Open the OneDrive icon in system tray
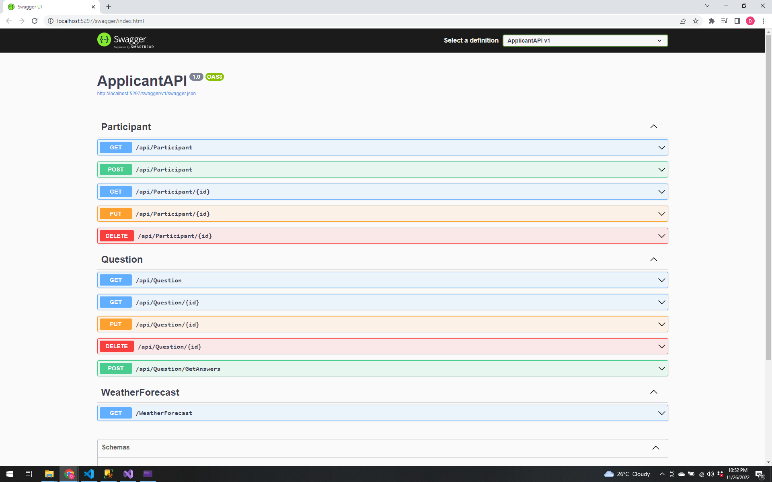This screenshot has height=482, width=772. pyautogui.click(x=681, y=474)
